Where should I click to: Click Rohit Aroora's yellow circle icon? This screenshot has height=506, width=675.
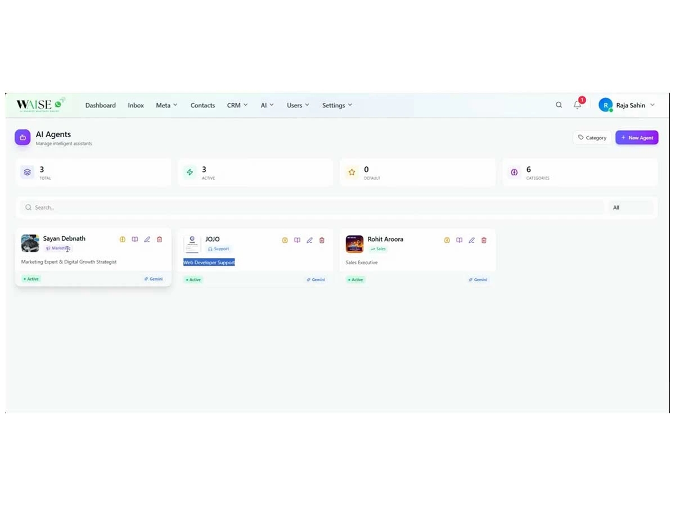pos(447,240)
